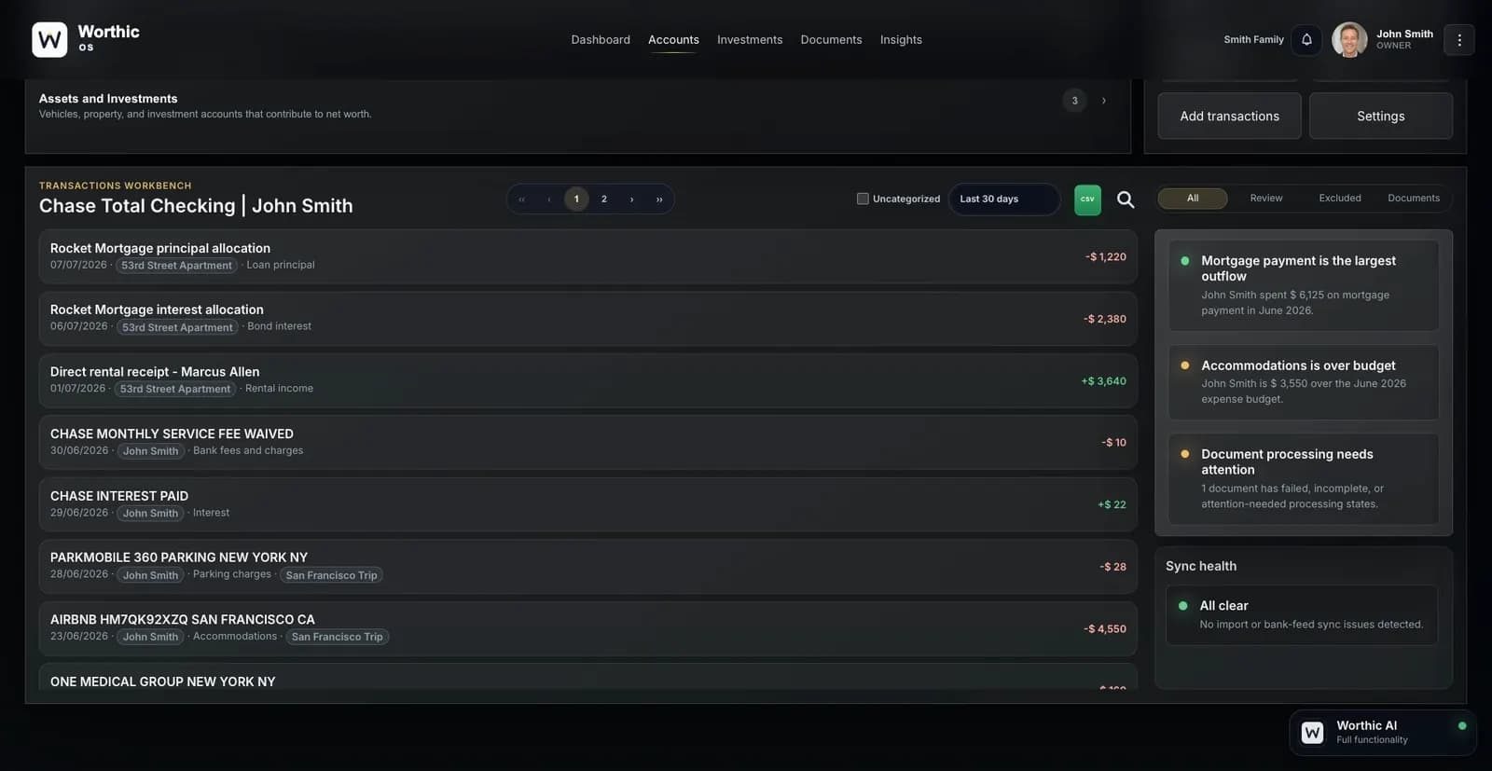Switch to the Documents filter tab
Image resolution: width=1492 pixels, height=771 pixels.
(x=1414, y=198)
